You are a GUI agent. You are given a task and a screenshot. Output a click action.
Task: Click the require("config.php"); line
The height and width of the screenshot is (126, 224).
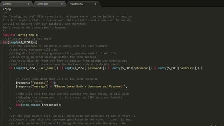click(21, 35)
